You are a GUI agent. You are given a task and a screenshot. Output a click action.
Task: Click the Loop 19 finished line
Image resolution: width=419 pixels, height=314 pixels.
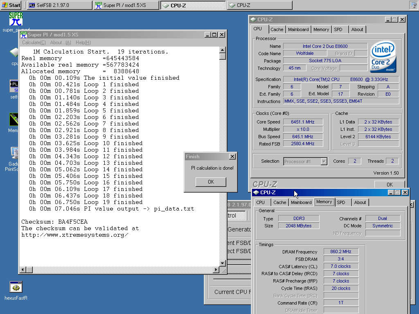pyautogui.click(x=86, y=202)
